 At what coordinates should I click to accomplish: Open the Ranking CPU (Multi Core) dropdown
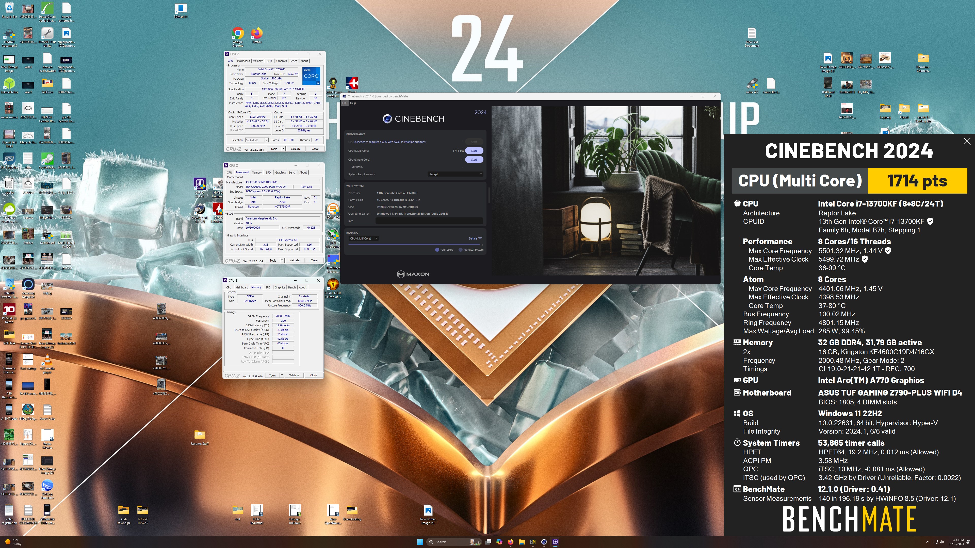[x=363, y=239]
